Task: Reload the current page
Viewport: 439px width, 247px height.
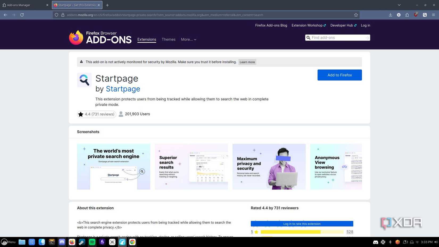Action: click(22, 15)
